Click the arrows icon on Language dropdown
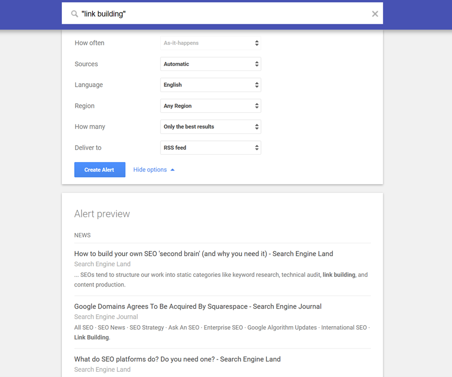This screenshot has width=452, height=377. (257, 85)
